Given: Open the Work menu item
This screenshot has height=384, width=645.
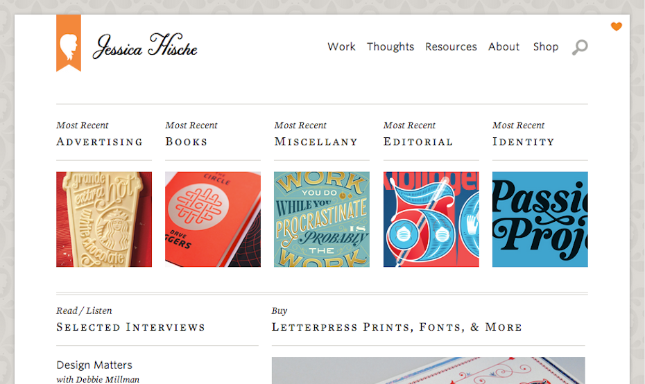Looking at the screenshot, I should 341,46.
